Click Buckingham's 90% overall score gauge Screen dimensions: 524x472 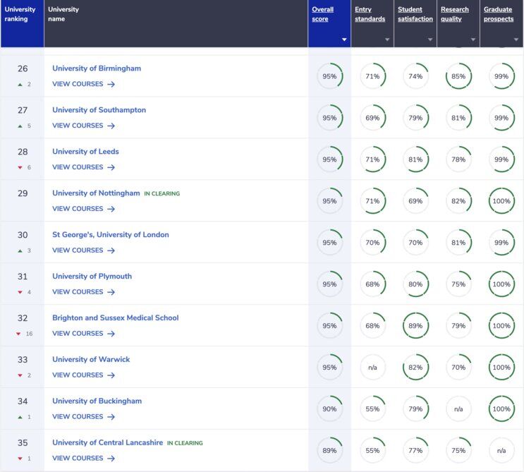(x=330, y=409)
